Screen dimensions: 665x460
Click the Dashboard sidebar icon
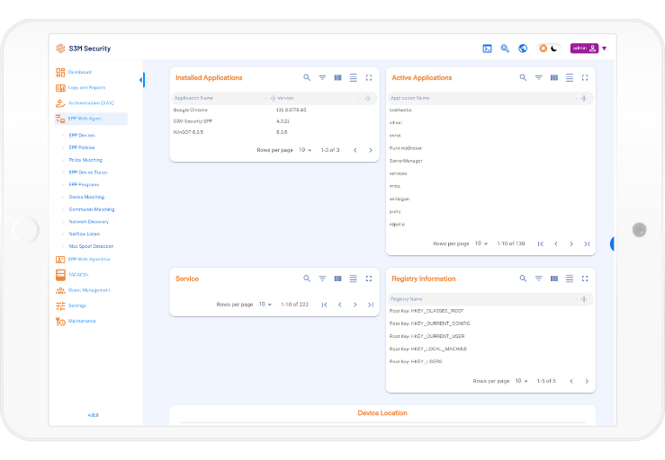pos(60,72)
